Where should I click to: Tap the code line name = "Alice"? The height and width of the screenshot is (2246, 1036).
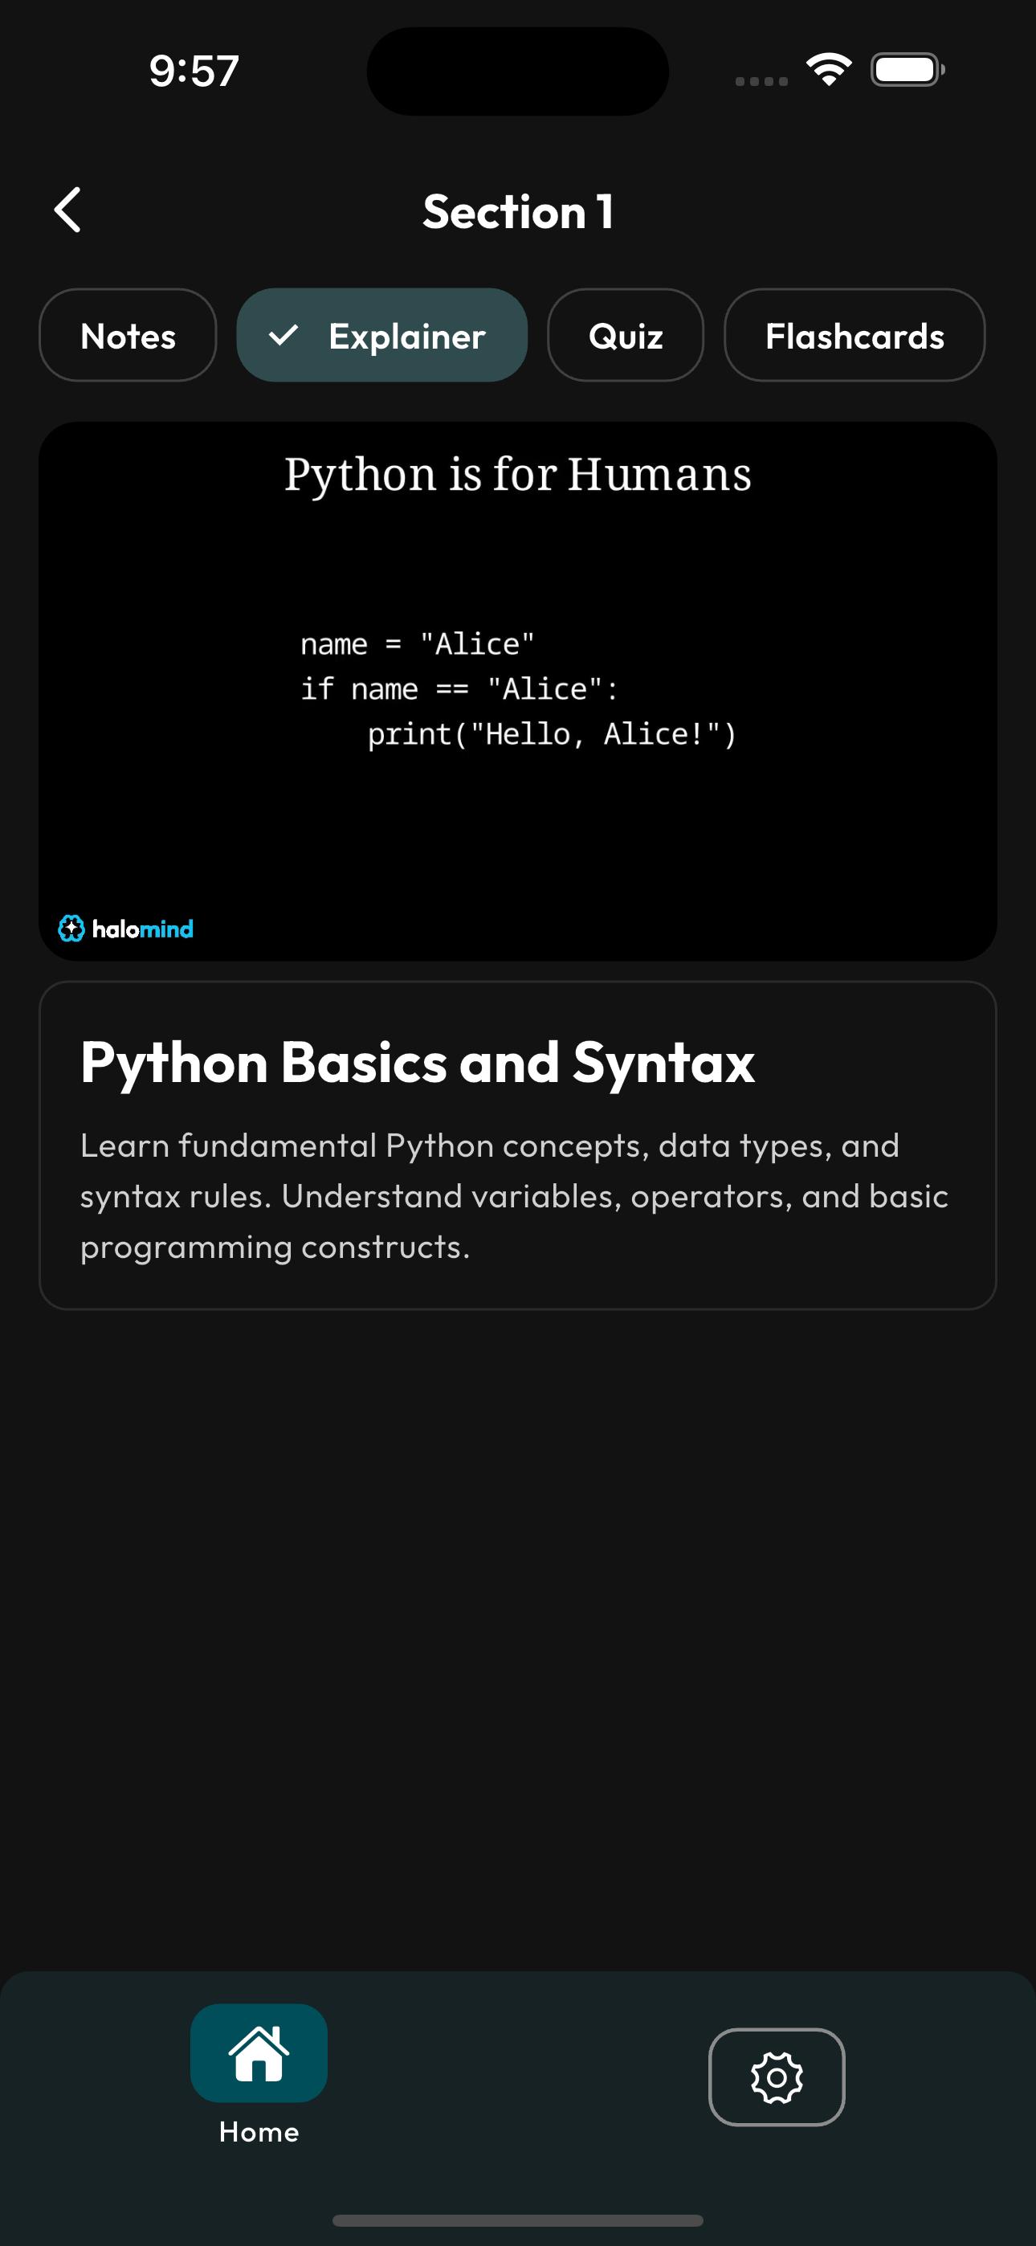(418, 643)
